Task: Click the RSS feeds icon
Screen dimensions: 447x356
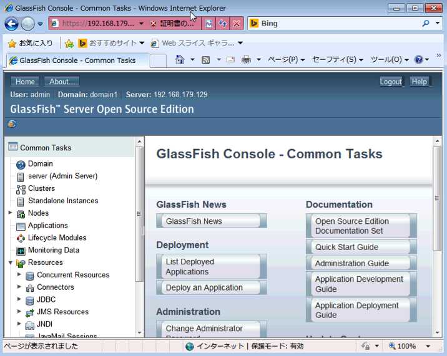Action: tap(205, 60)
